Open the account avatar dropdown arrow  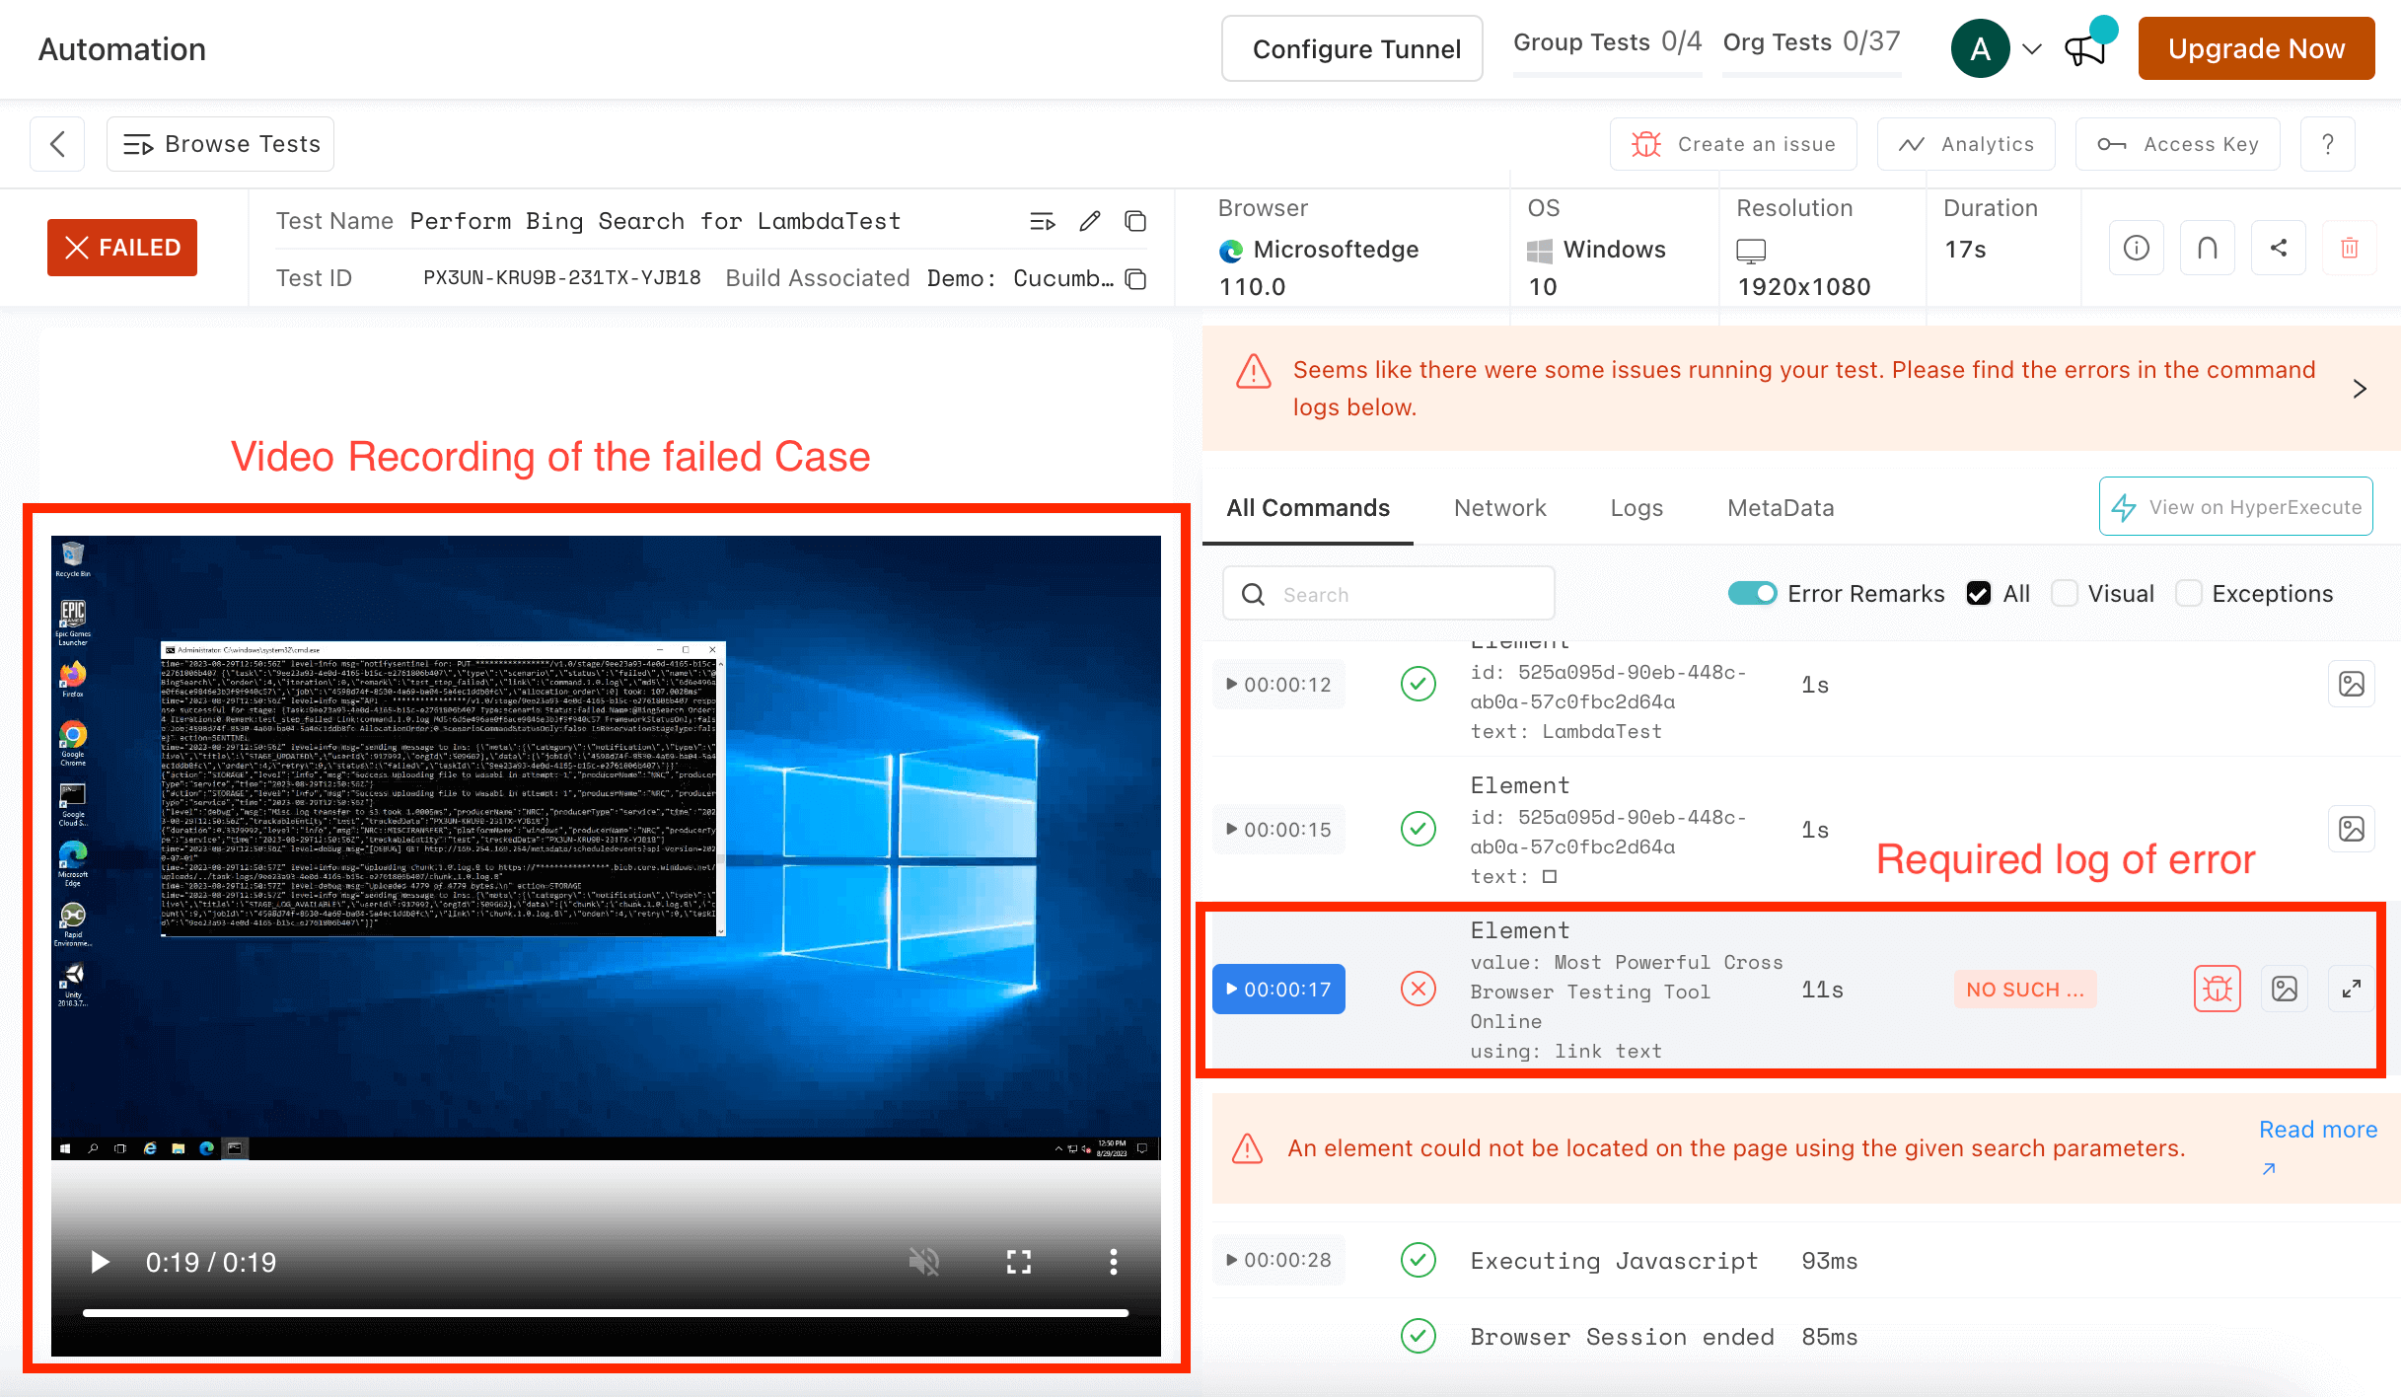2032,48
